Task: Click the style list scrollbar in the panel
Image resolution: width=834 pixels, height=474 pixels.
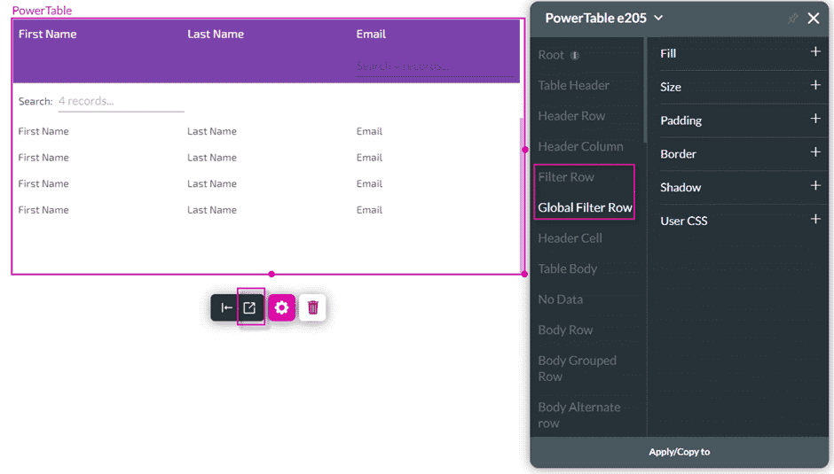Action: coord(645,90)
